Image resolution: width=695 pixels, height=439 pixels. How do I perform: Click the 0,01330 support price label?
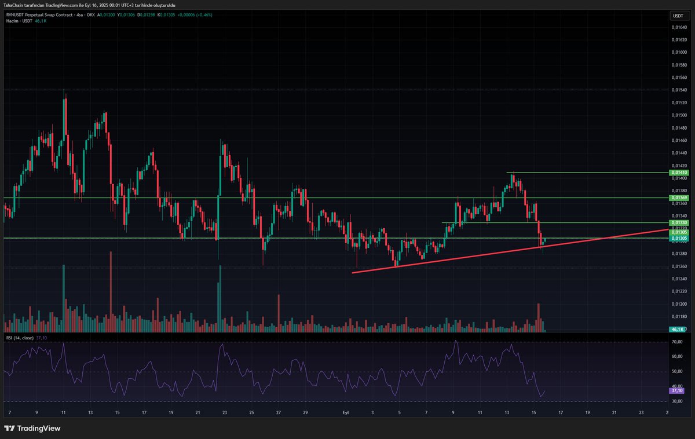tap(679, 222)
